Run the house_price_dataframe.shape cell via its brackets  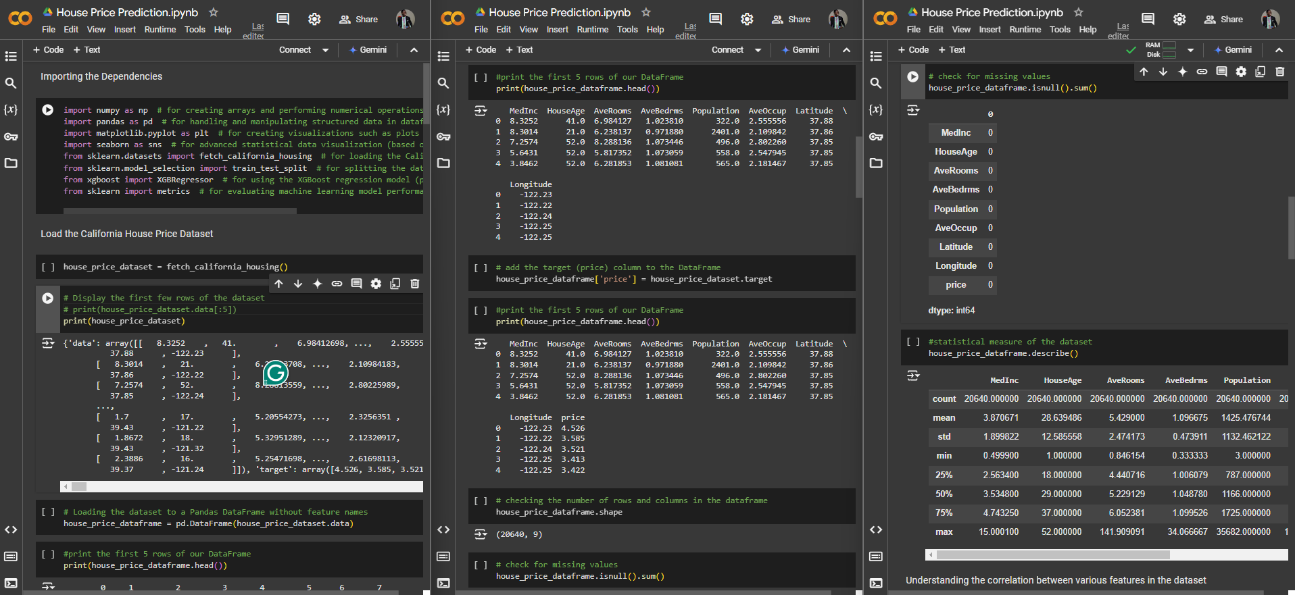point(481,500)
